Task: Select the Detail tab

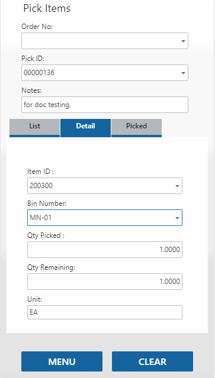Action: point(86,128)
